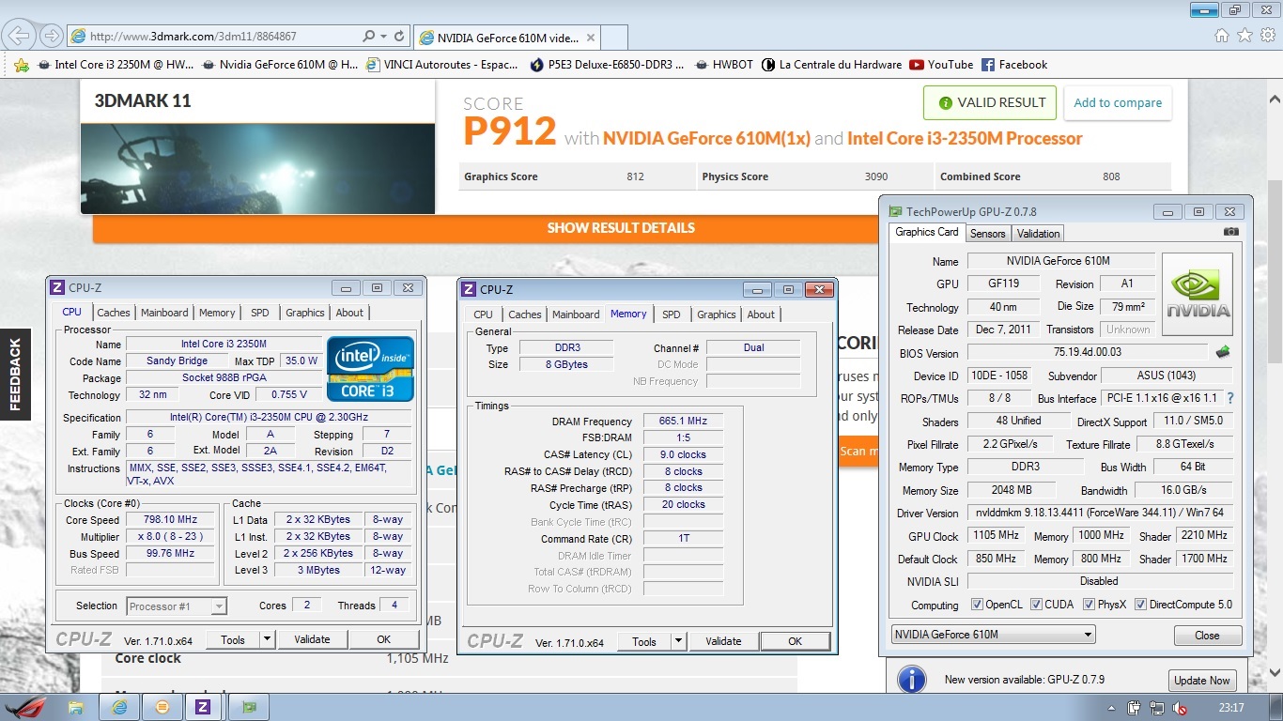Click Update Now in GPU-Z
The width and height of the screenshot is (1283, 721).
coord(1201,681)
